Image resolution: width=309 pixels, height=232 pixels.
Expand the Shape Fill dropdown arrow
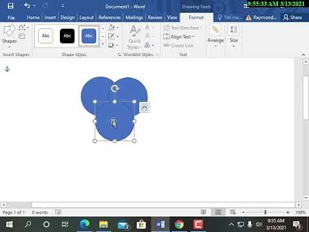[x=118, y=28]
